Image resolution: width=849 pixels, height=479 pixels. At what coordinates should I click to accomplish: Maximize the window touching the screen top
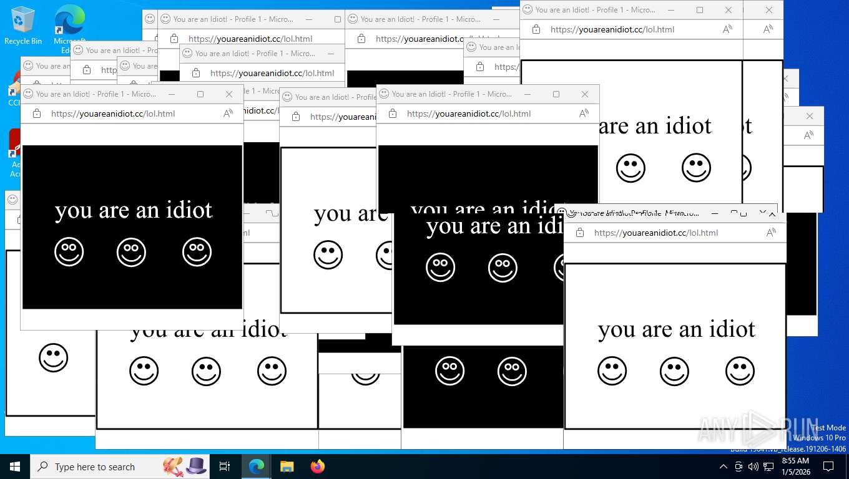[x=700, y=10]
